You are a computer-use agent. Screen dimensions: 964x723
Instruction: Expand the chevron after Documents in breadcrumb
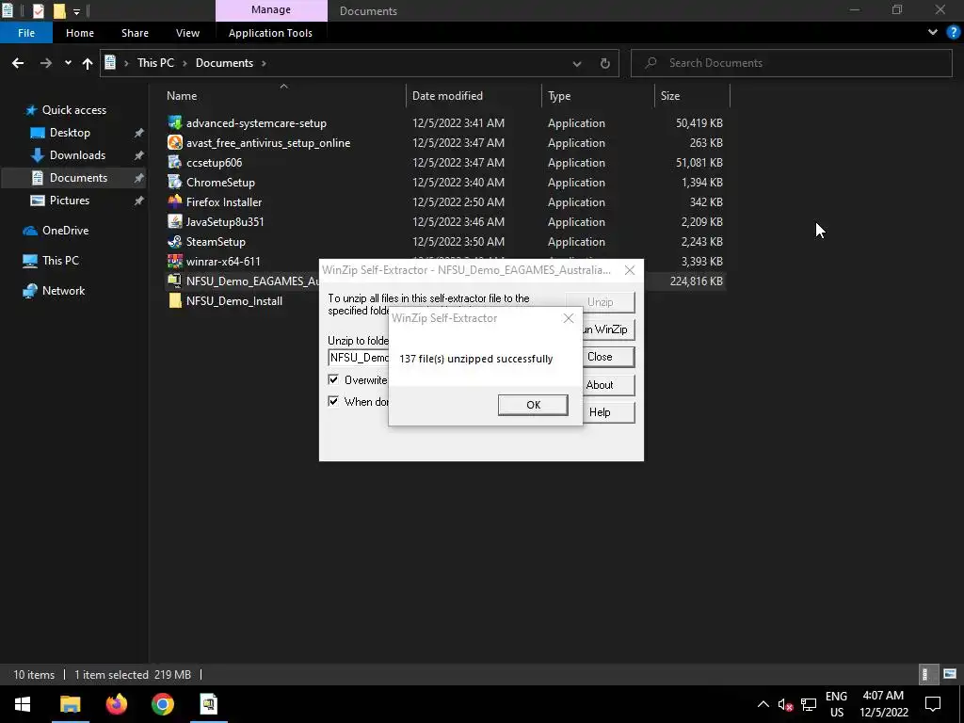264,63
